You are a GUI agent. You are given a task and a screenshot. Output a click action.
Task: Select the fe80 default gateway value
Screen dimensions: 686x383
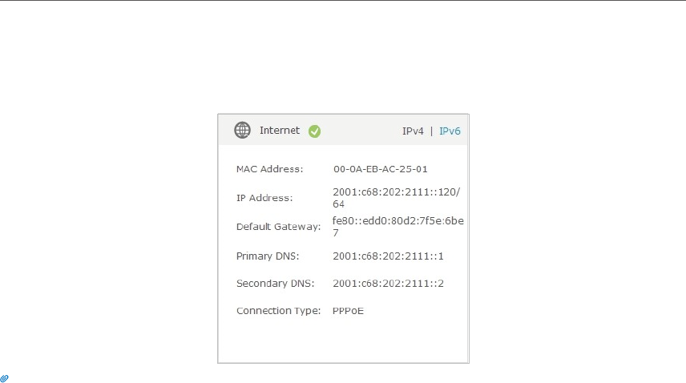(397, 227)
